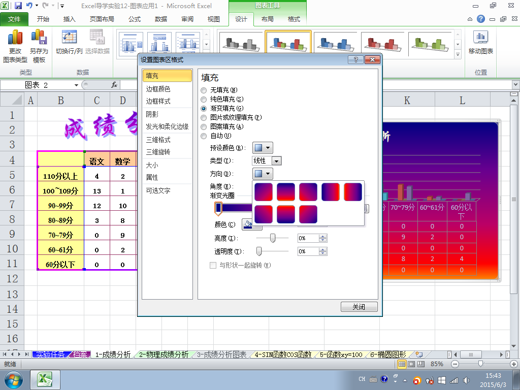The image size is (520, 390).
Task: Switch to 2-物理成绩分析 sheet tab
Action: pyautogui.click(x=164, y=354)
